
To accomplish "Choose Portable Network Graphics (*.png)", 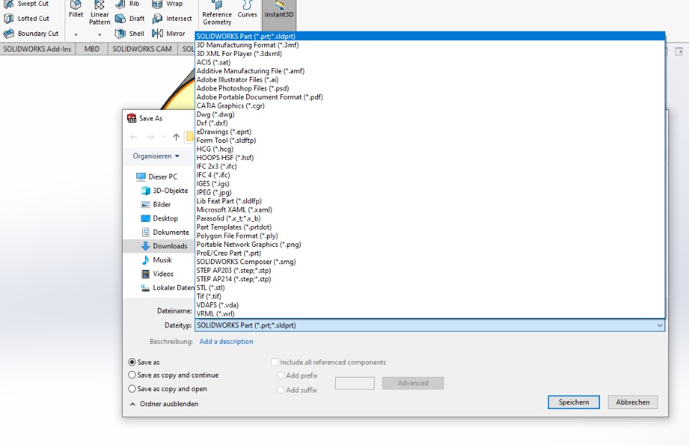I will click(x=430, y=244).
